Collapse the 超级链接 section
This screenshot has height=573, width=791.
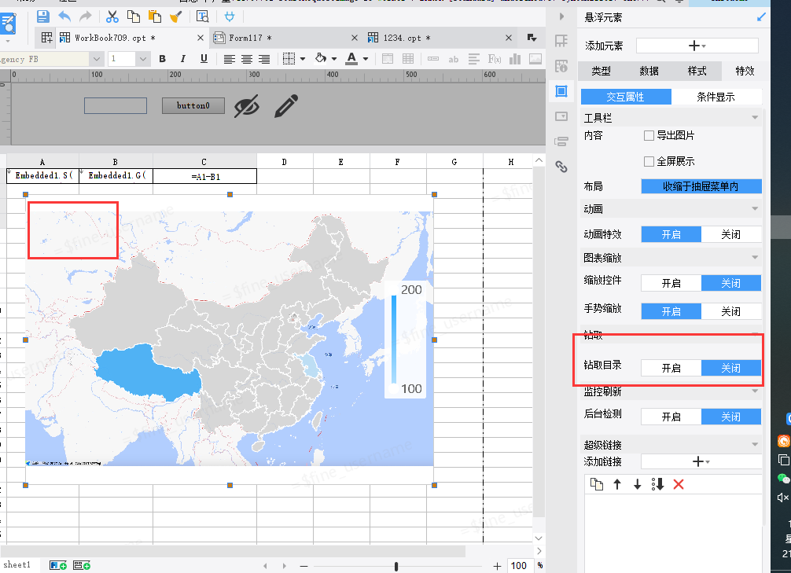[755, 444]
